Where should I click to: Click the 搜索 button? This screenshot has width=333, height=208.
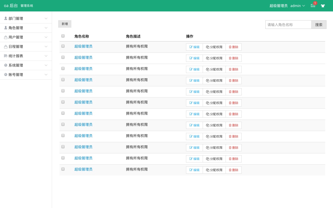pyautogui.click(x=319, y=25)
